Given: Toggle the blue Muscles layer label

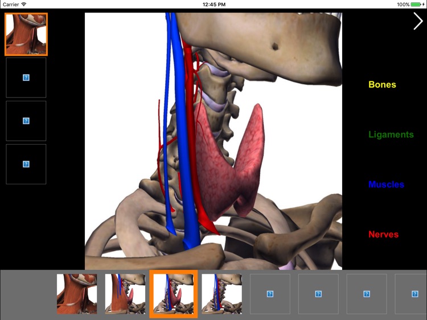Looking at the screenshot, I should coord(386,184).
